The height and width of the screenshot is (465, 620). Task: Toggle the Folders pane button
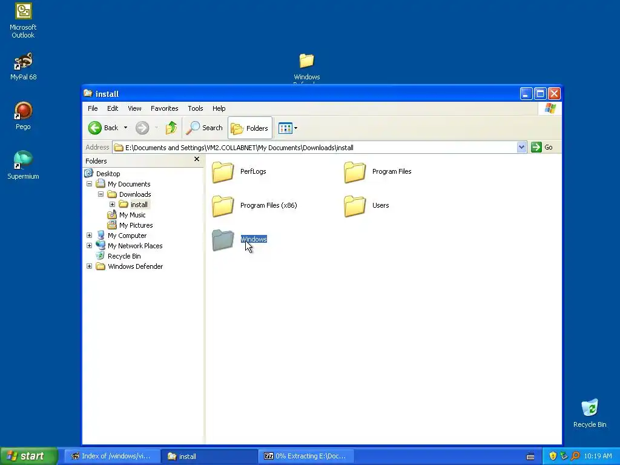tap(250, 128)
